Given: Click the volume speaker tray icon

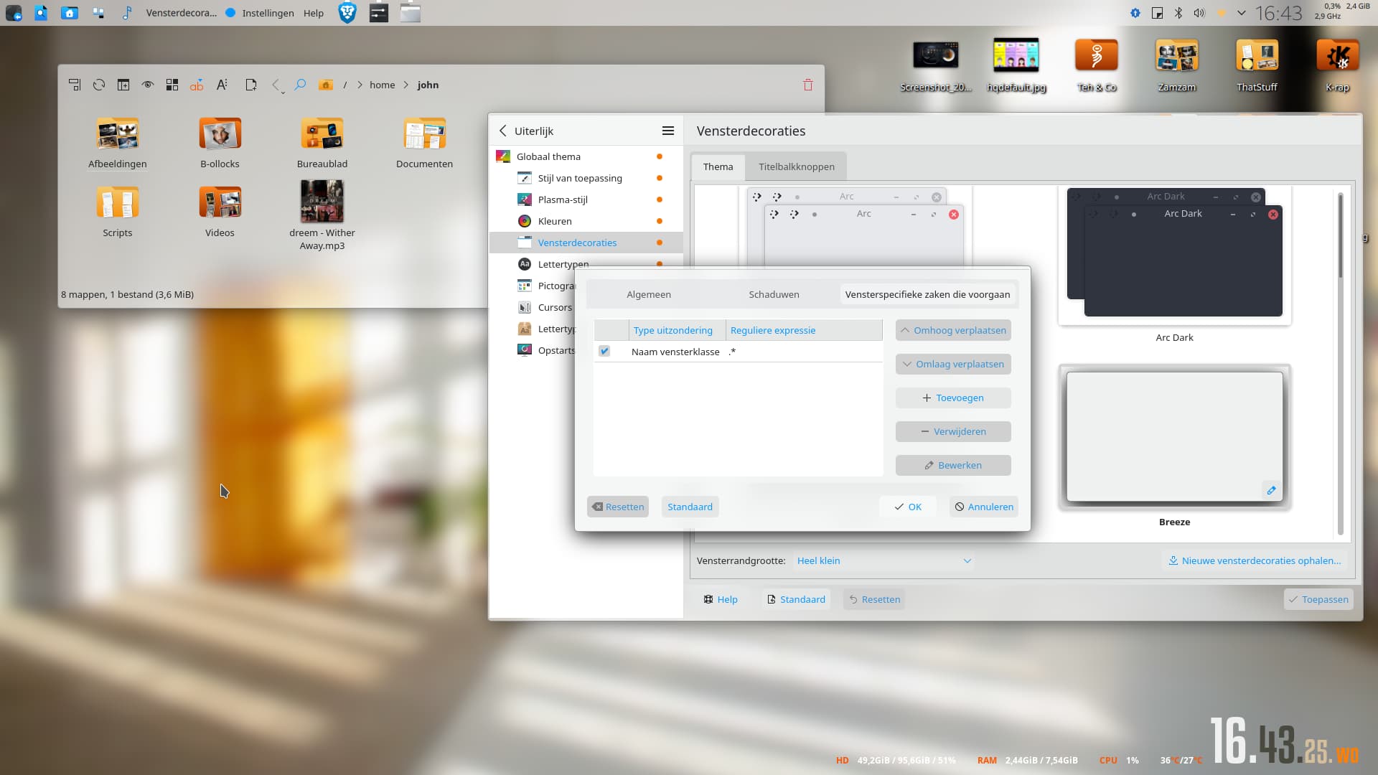Looking at the screenshot, I should tap(1199, 13).
